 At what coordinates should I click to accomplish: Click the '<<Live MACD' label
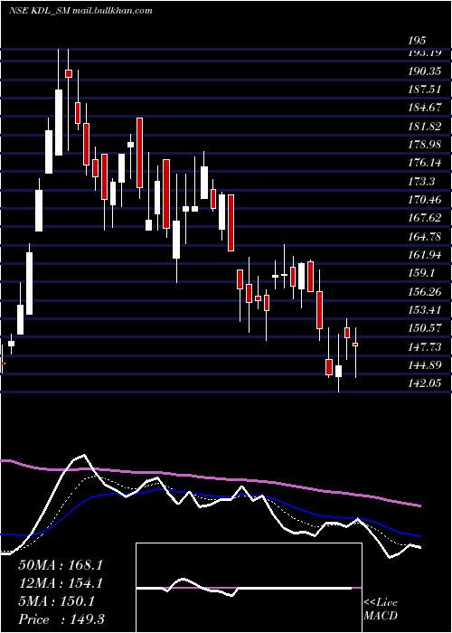point(381,609)
